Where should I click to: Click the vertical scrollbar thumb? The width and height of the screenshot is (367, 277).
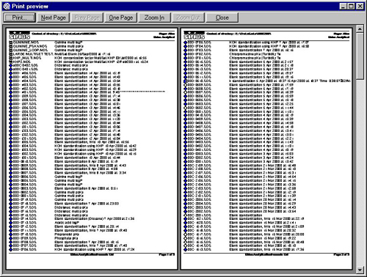tap(360, 56)
